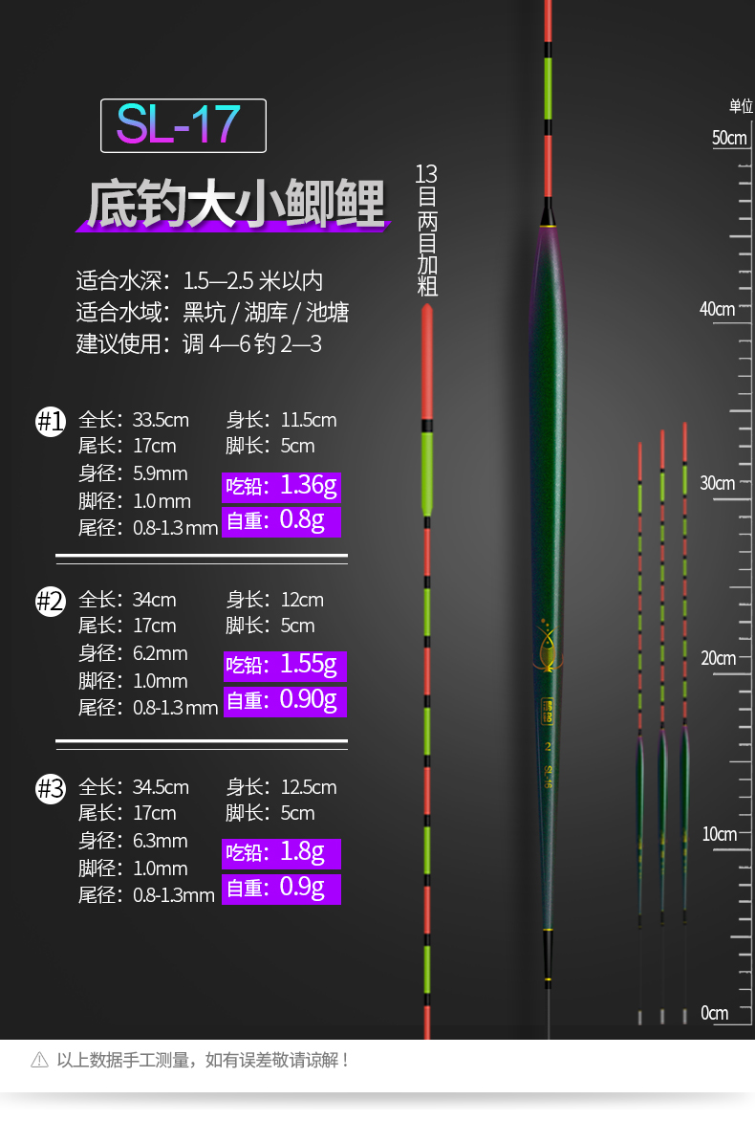Click 脚径: 1.0mm in the #3 section
The width and height of the screenshot is (755, 1121).
(133, 868)
